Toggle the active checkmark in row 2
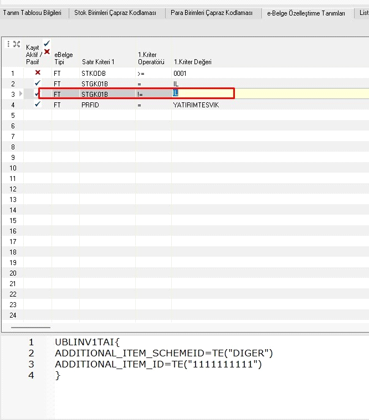Image resolution: width=369 pixels, height=420 pixels. coord(38,84)
